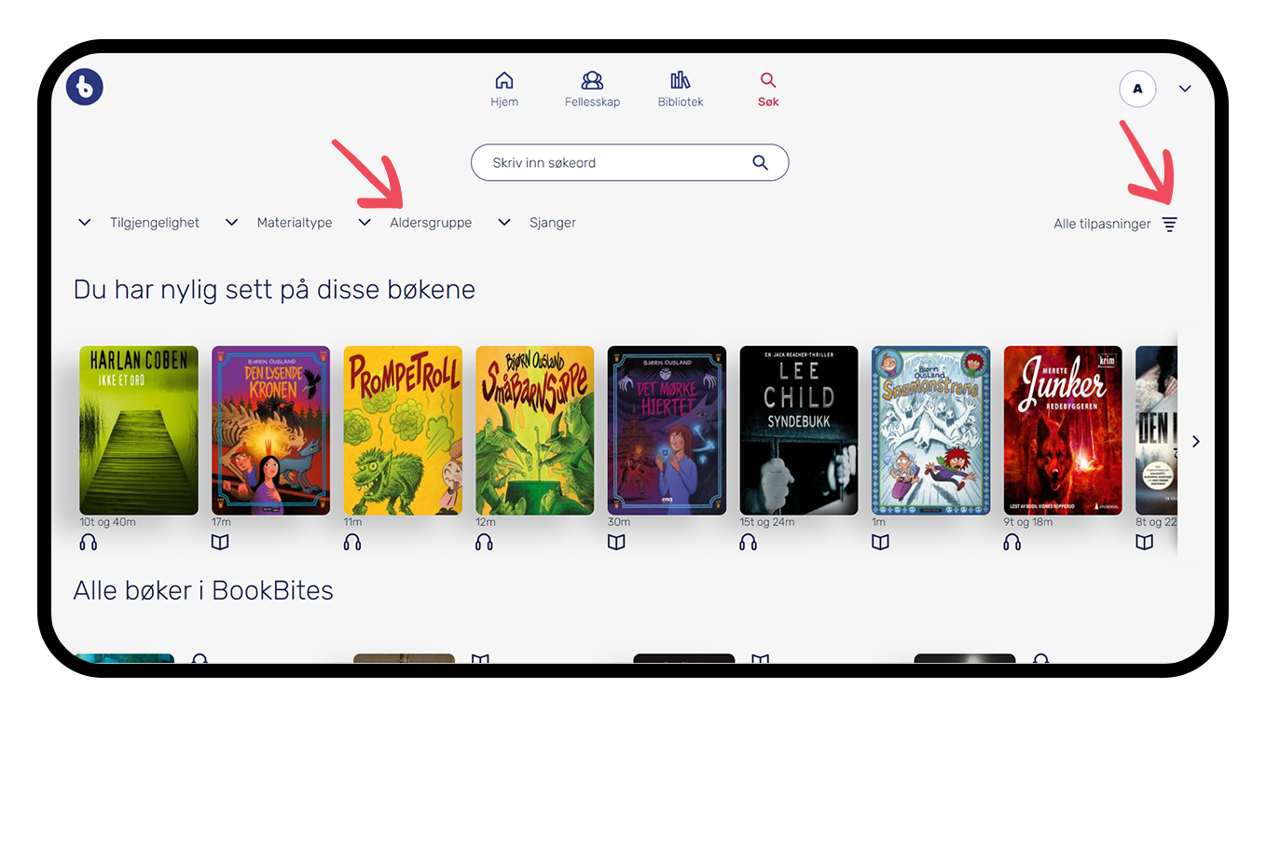Select the Søk tab
Image resolution: width=1266 pixels, height=854 pixels.
pos(768,90)
